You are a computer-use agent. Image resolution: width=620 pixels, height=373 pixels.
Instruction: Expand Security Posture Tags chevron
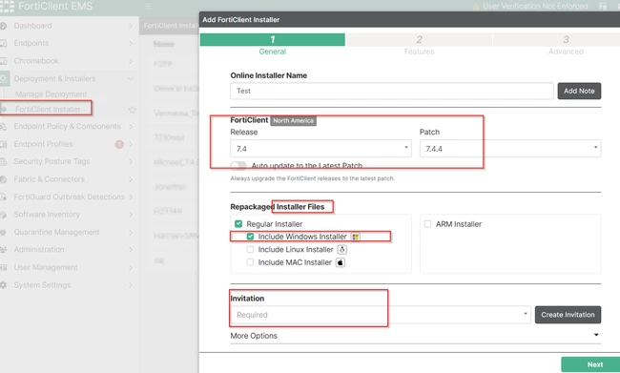[131, 162]
